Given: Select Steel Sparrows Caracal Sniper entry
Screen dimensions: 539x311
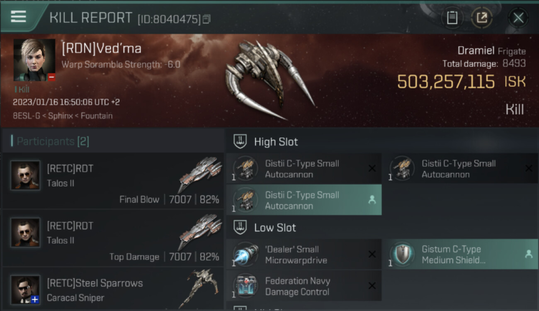Looking at the screenshot, I should [x=113, y=289].
